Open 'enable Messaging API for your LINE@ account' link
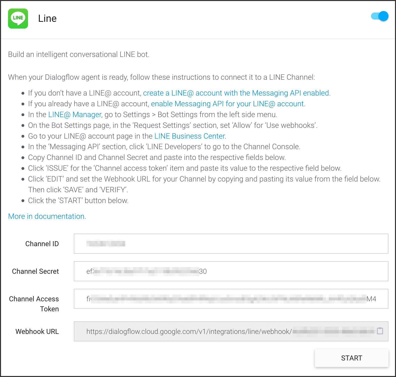This screenshot has width=396, height=377. [227, 104]
